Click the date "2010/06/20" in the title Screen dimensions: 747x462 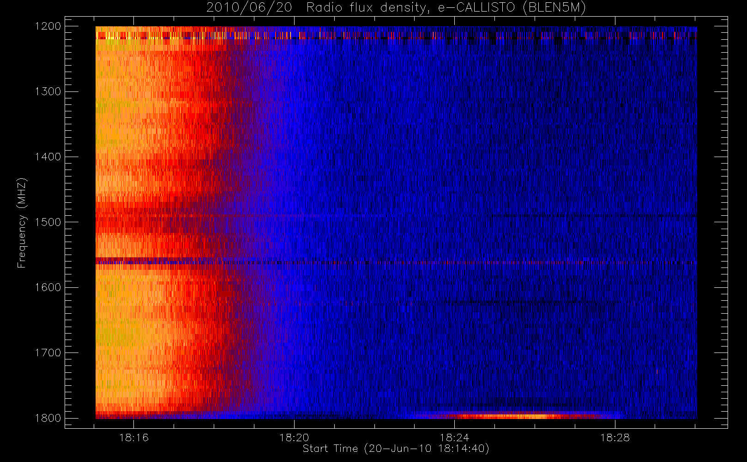pyautogui.click(x=249, y=8)
